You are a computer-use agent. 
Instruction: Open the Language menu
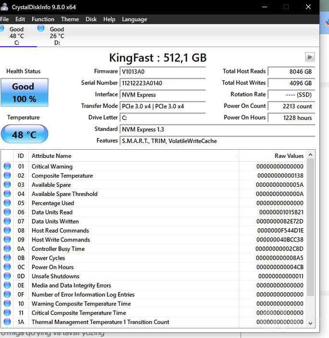(134, 19)
